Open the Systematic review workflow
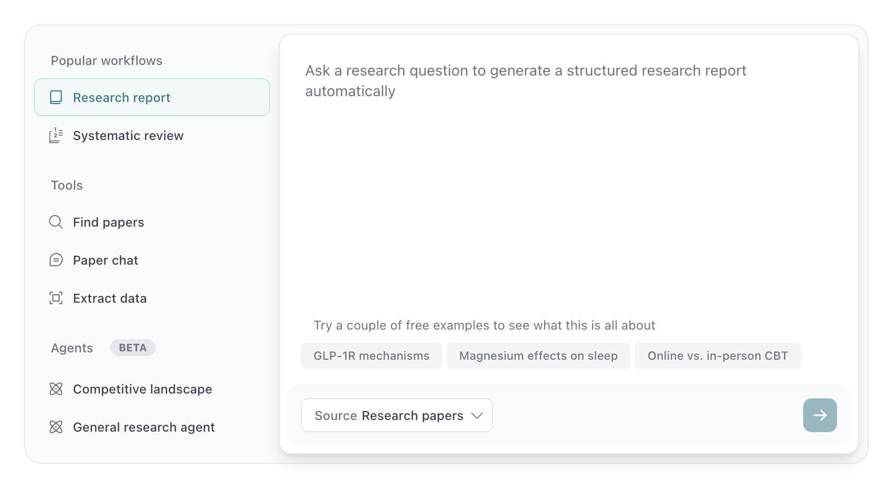 [x=128, y=136]
